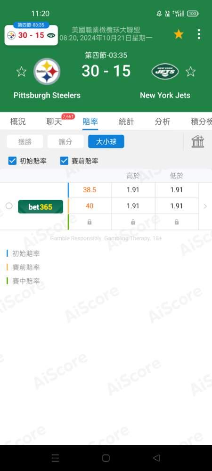
Task: Tap the lock icon in 高於 column
Action: (133, 222)
